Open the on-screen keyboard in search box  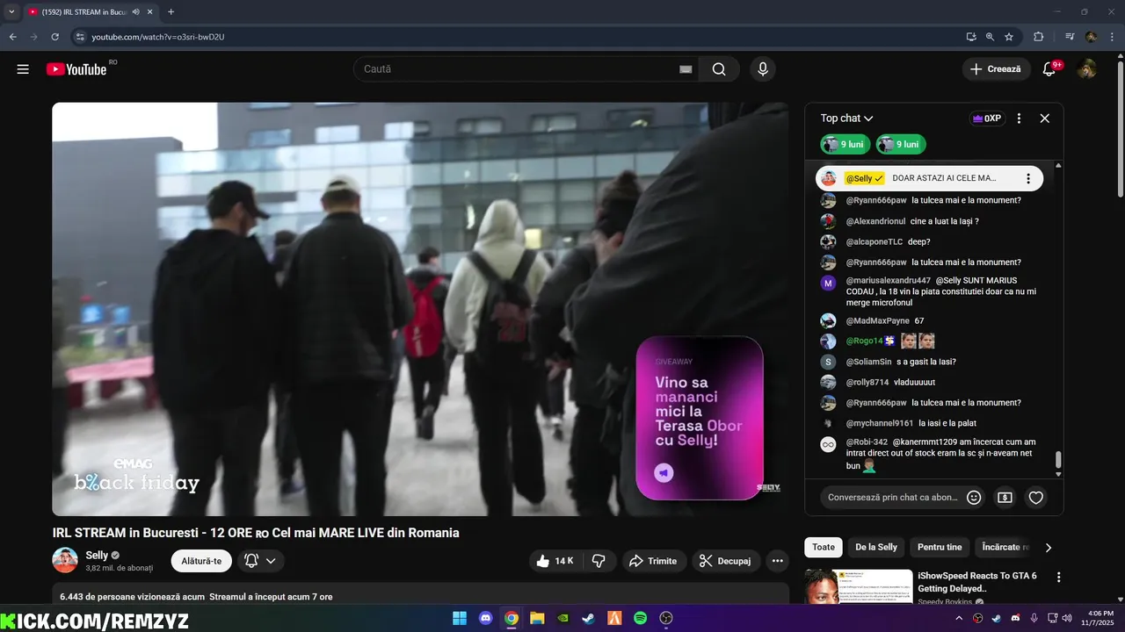pos(686,69)
